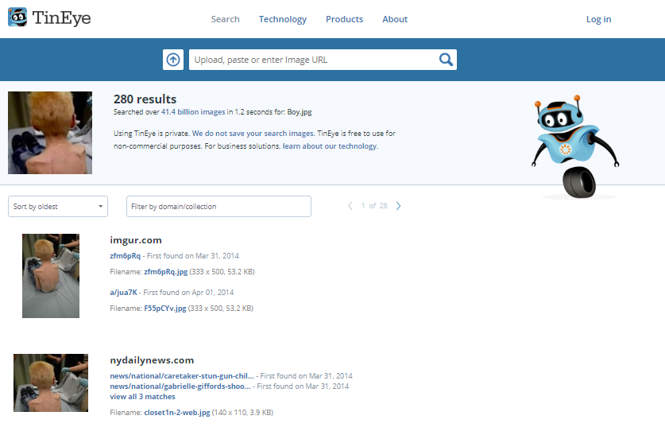Open the nydailynews.com result thumbnail
Image resolution: width=665 pixels, height=435 pixels.
pos(51,383)
